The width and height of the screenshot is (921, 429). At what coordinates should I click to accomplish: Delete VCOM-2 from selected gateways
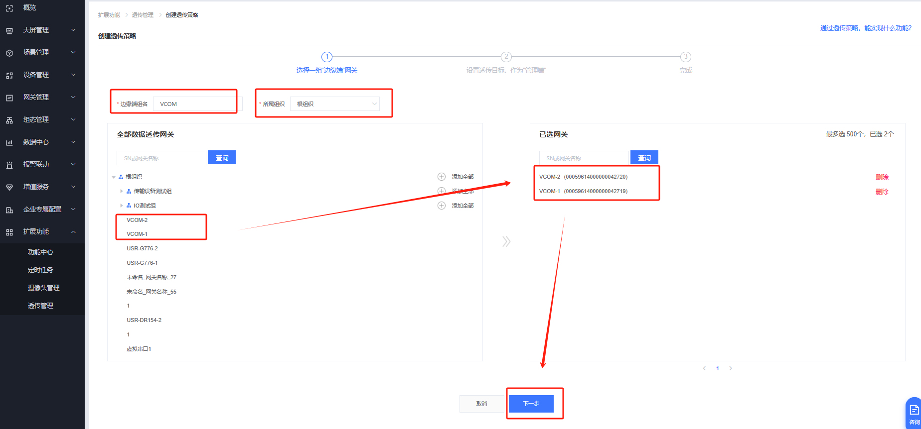(882, 177)
